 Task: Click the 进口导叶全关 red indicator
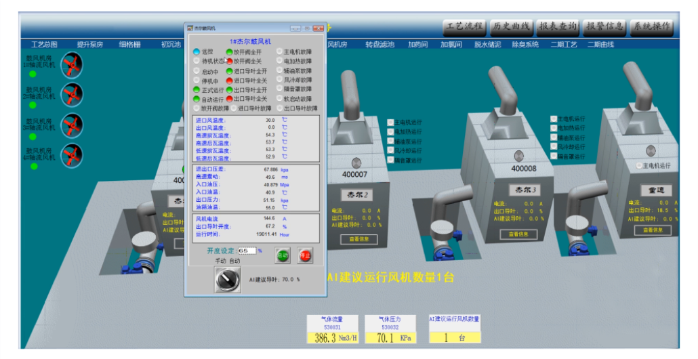[229, 81]
